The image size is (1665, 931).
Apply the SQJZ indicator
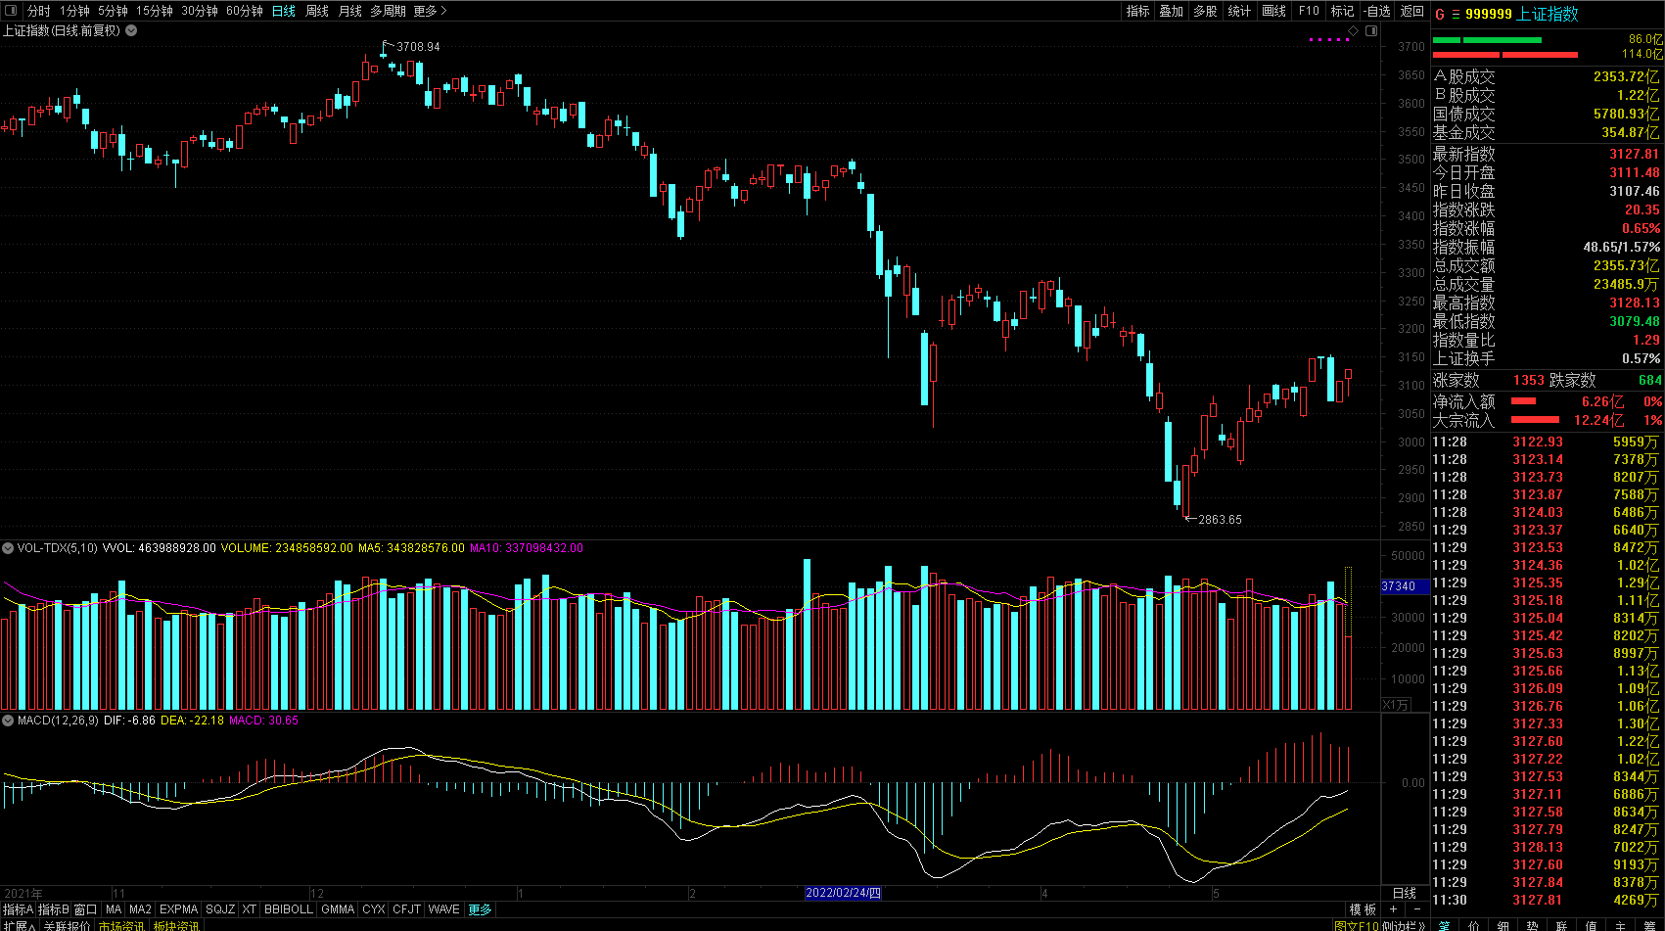[x=220, y=909]
